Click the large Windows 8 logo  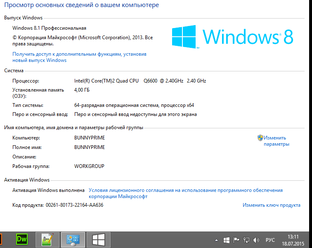pyautogui.click(x=232, y=37)
